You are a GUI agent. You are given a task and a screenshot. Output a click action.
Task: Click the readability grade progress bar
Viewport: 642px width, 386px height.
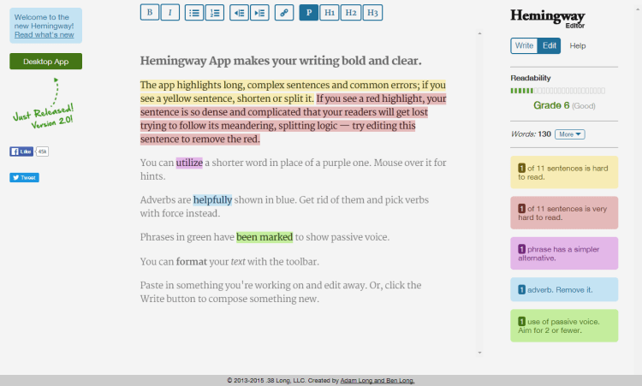point(557,91)
